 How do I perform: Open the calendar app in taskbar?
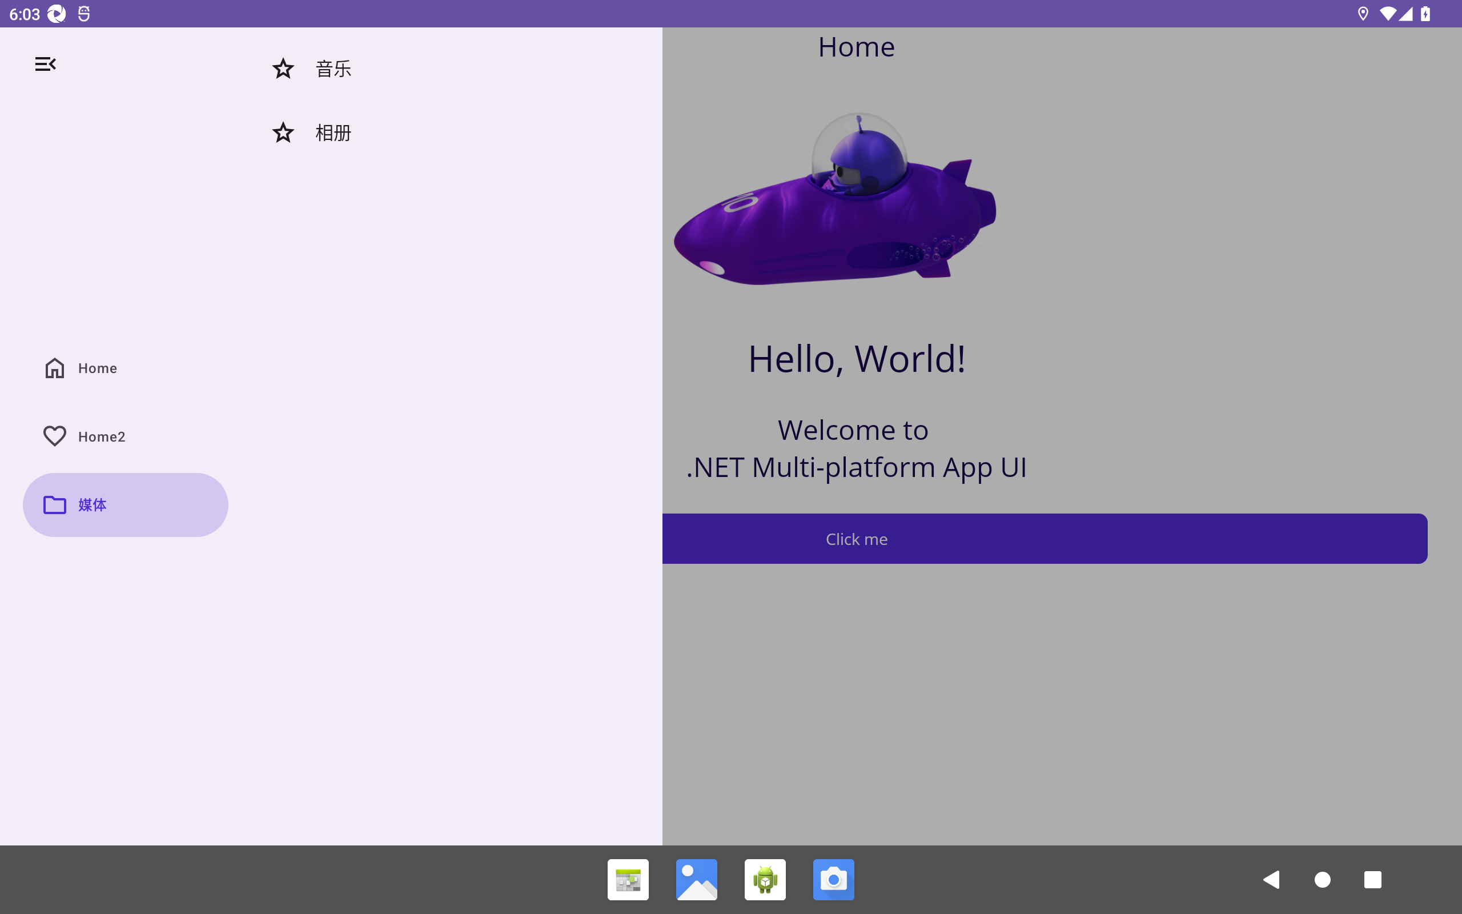coord(628,879)
